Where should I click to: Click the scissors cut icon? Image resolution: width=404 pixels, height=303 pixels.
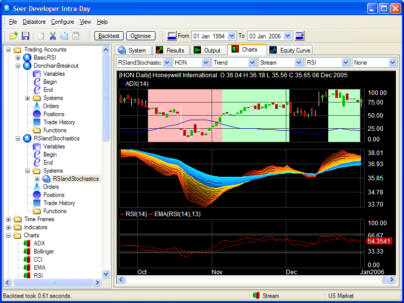tap(53, 36)
